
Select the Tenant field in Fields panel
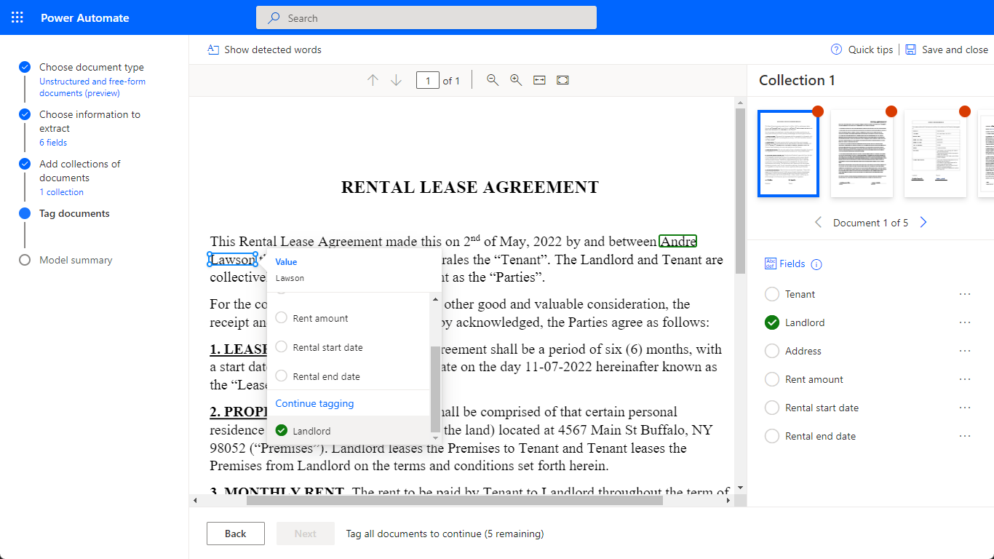(x=772, y=294)
